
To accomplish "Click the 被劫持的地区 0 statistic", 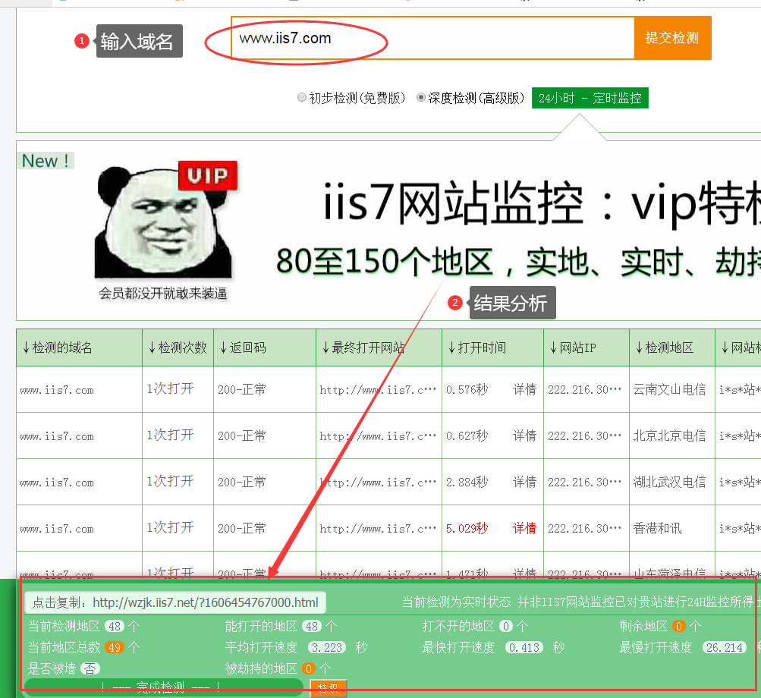I will [x=278, y=669].
